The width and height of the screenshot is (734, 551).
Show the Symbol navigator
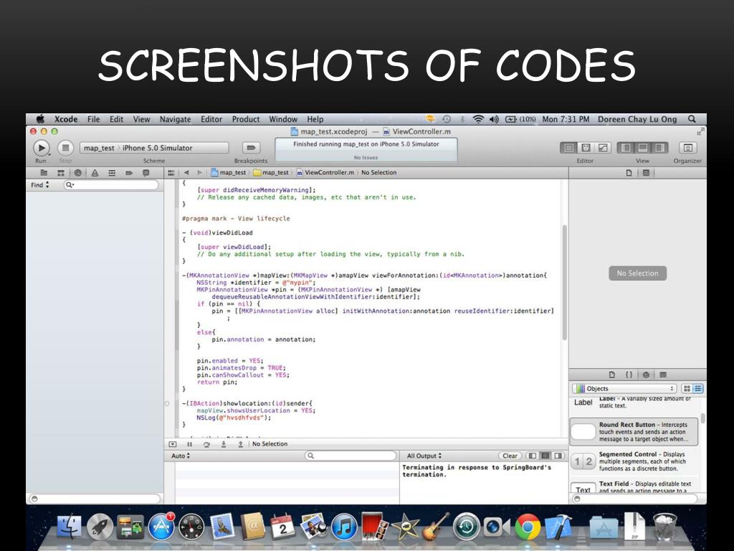(61, 173)
